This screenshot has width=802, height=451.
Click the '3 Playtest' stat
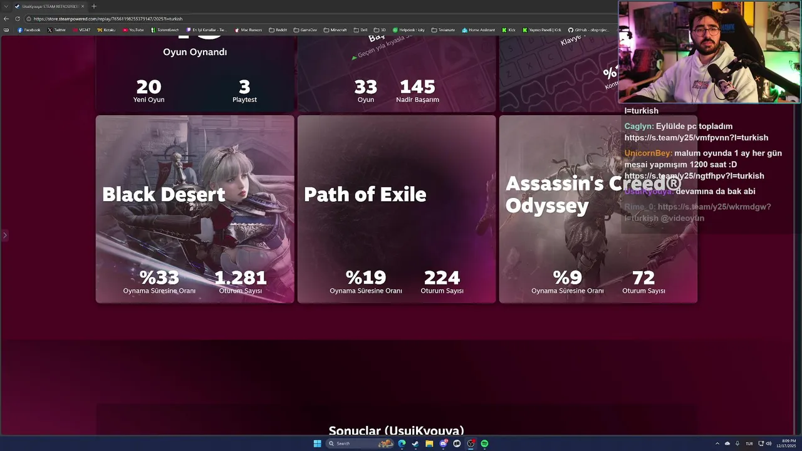pyautogui.click(x=244, y=90)
